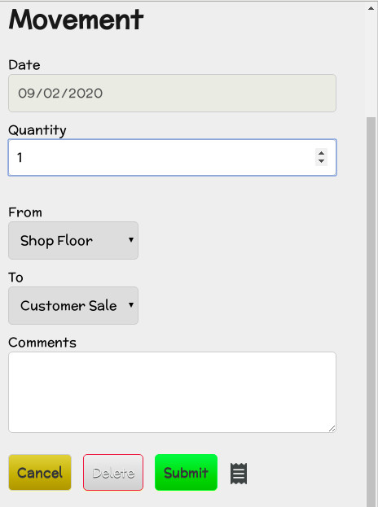Focus the Date field showing 09/02/2020
The image size is (378, 507).
[x=172, y=93]
